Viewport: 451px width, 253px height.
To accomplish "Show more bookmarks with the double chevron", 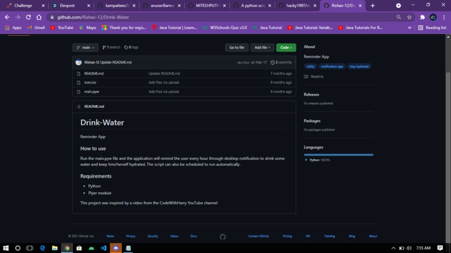I will click(x=410, y=27).
